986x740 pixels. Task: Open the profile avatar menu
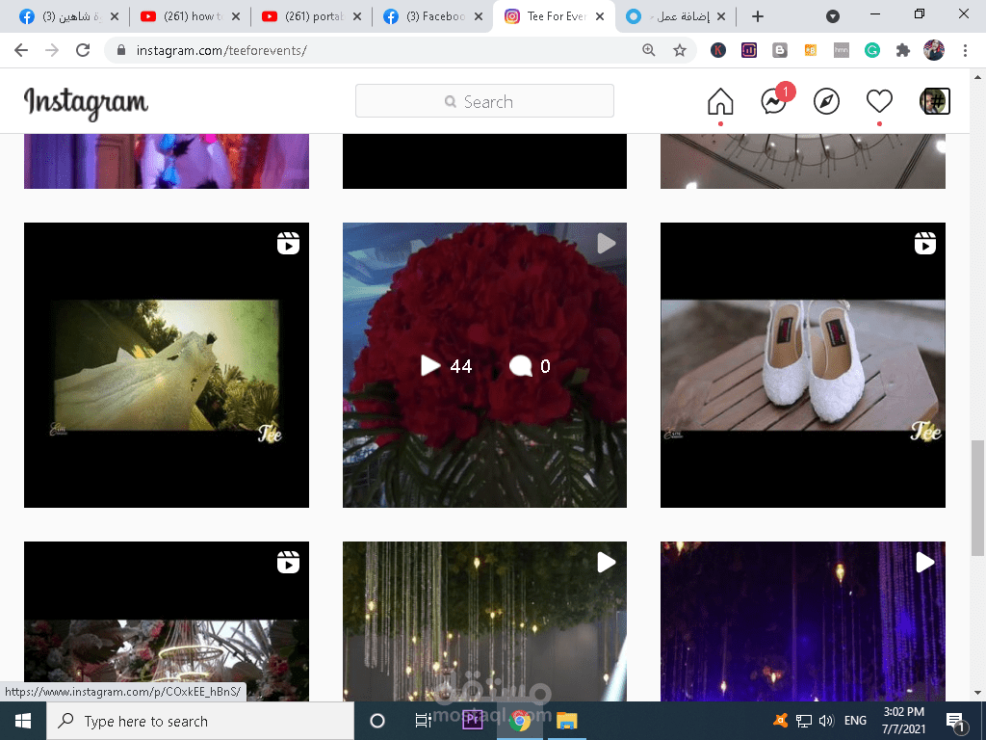[x=934, y=101]
